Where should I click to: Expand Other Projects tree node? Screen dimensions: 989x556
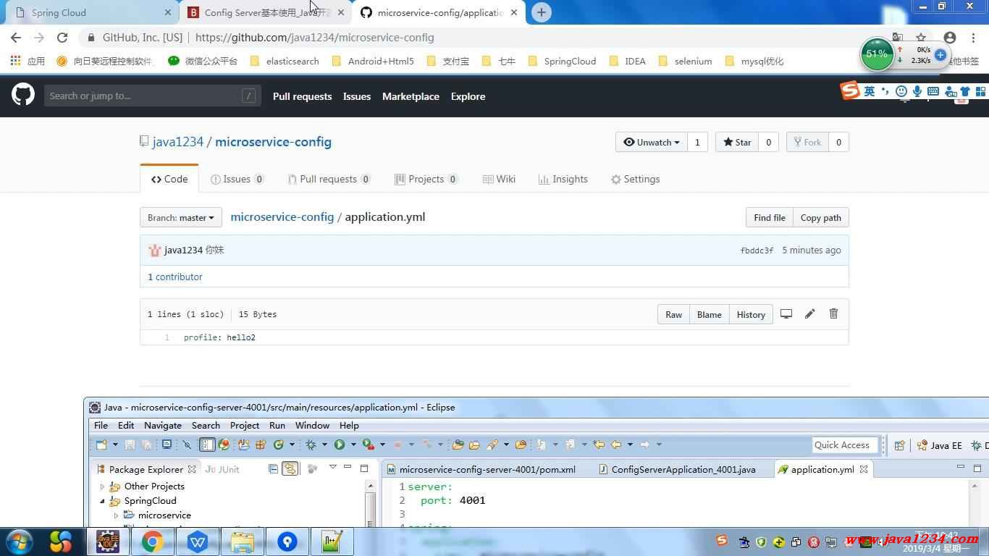pos(102,486)
